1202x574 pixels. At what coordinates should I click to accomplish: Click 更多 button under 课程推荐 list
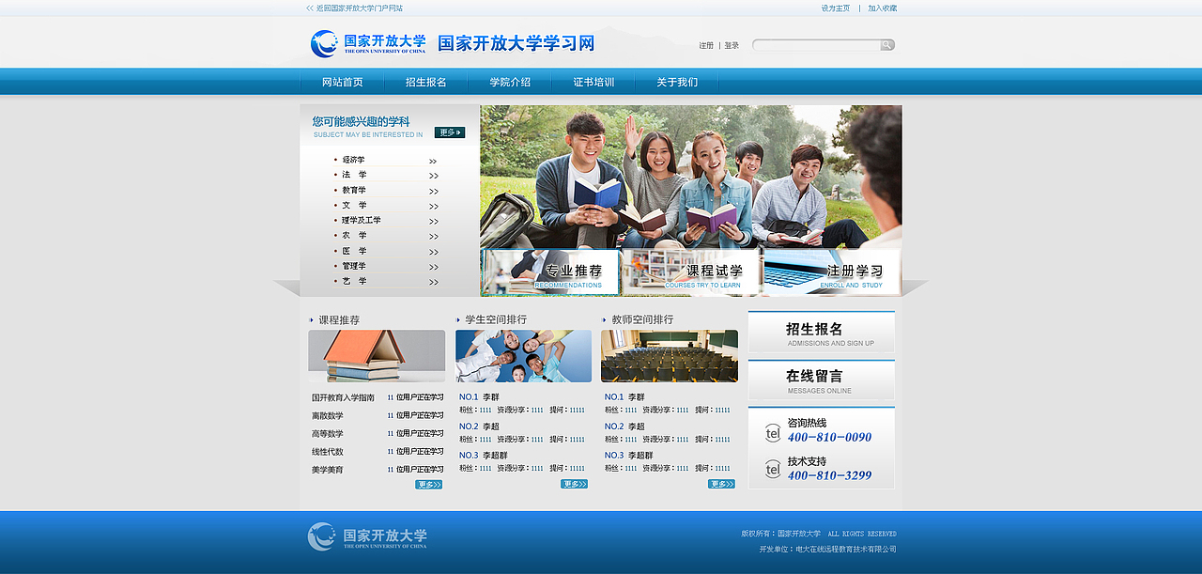(428, 485)
